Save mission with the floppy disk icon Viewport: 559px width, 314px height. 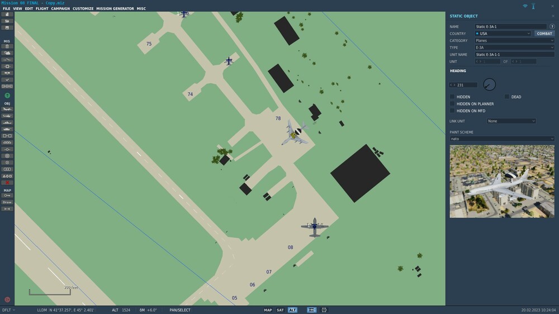coord(7,27)
